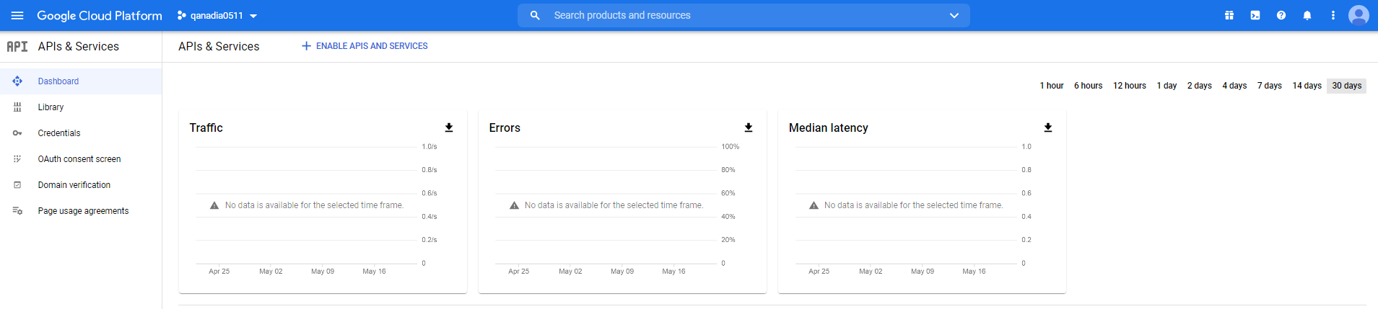Go to OAuth consent screen page
Image resolution: width=1378 pixels, height=309 pixels.
79,159
